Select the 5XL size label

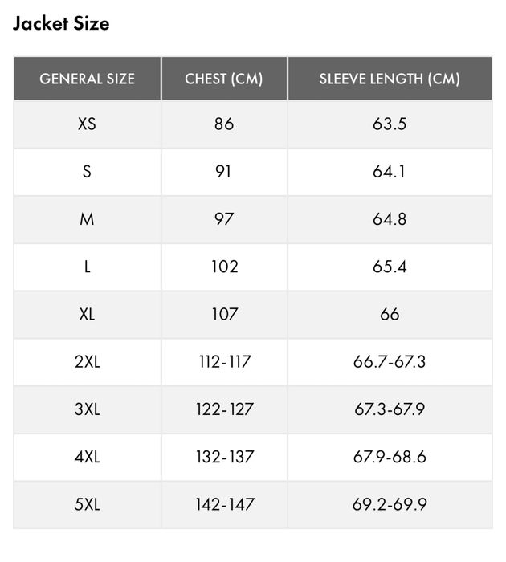(x=87, y=504)
